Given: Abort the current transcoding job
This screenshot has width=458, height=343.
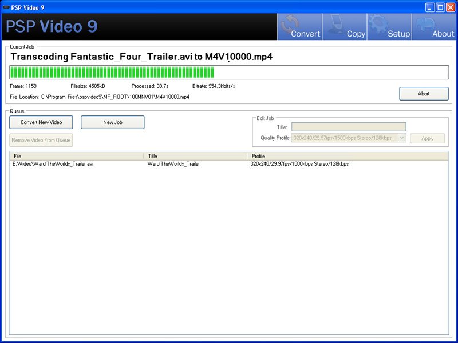Looking at the screenshot, I should pyautogui.click(x=424, y=94).
